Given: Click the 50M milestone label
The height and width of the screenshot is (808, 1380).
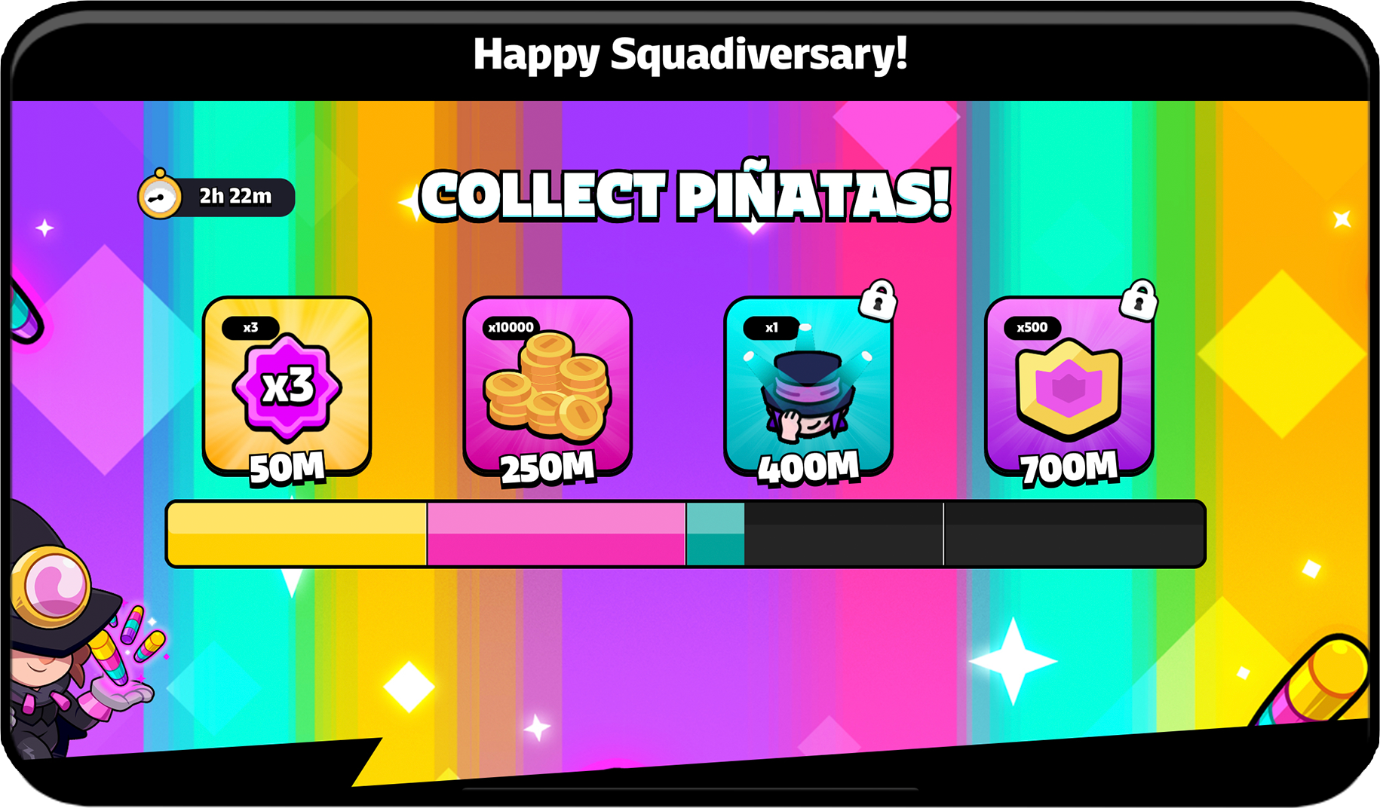Looking at the screenshot, I should pos(287,467).
